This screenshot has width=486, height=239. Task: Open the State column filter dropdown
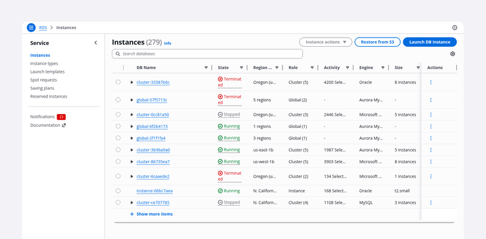tap(241, 67)
